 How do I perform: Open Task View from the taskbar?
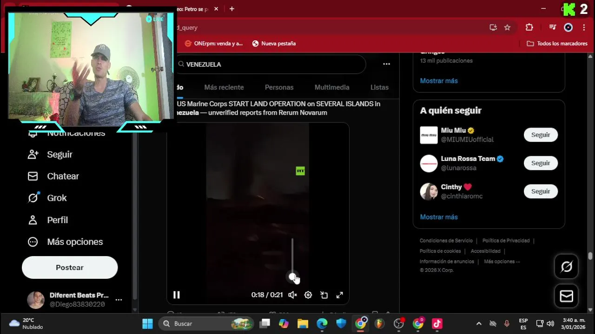(265, 323)
